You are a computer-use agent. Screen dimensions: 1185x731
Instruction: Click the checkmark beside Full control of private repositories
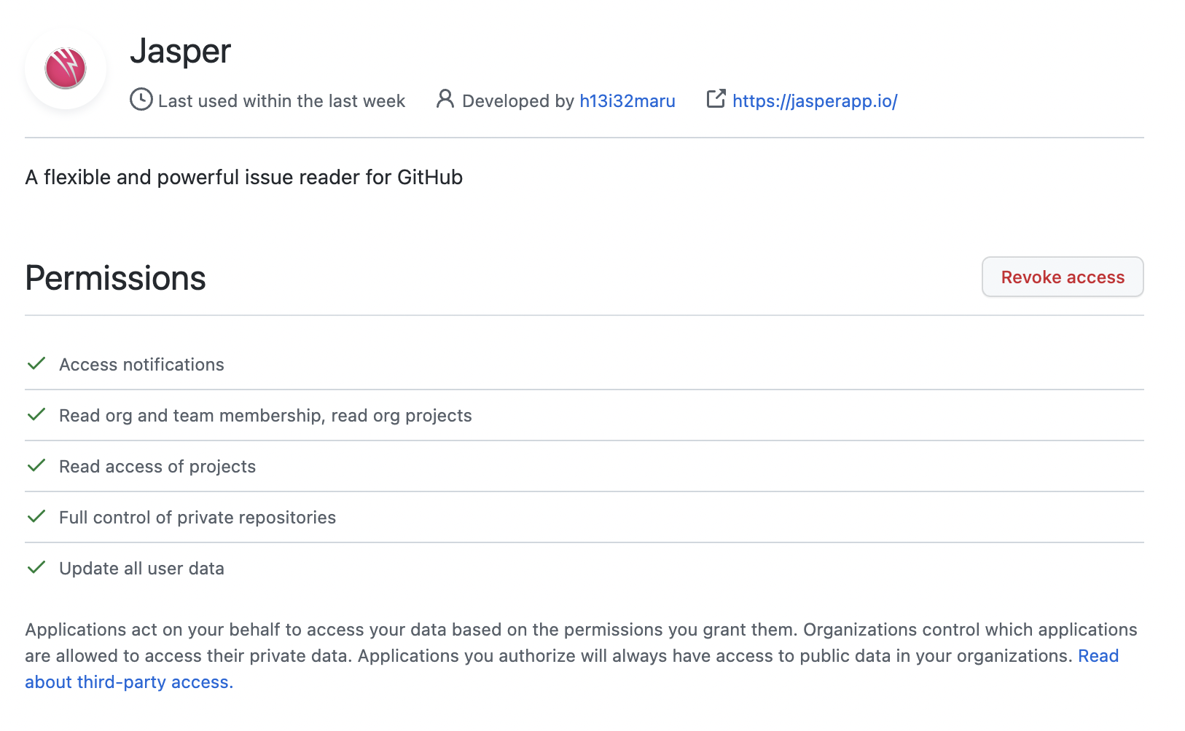pos(36,517)
